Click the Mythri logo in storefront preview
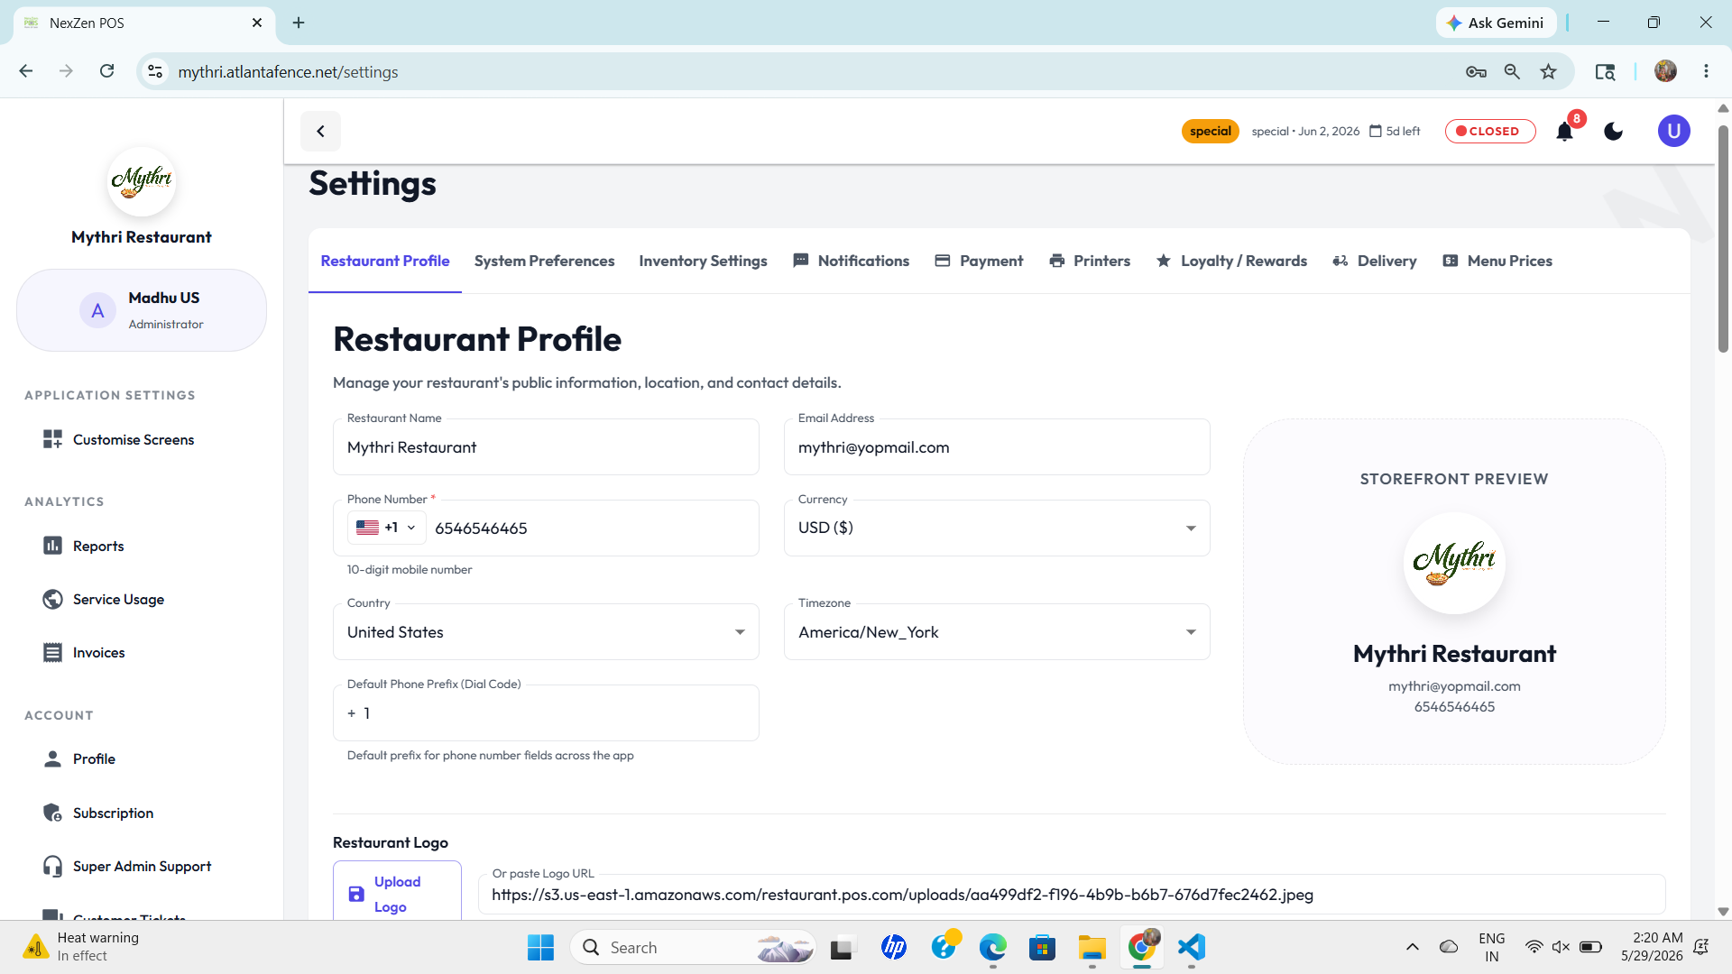Viewport: 1732px width, 974px height. (1454, 564)
